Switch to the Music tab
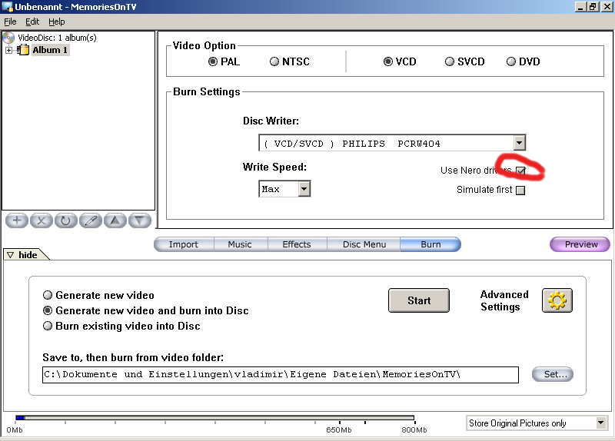Screen dimensions: 615x441 [x=240, y=244]
